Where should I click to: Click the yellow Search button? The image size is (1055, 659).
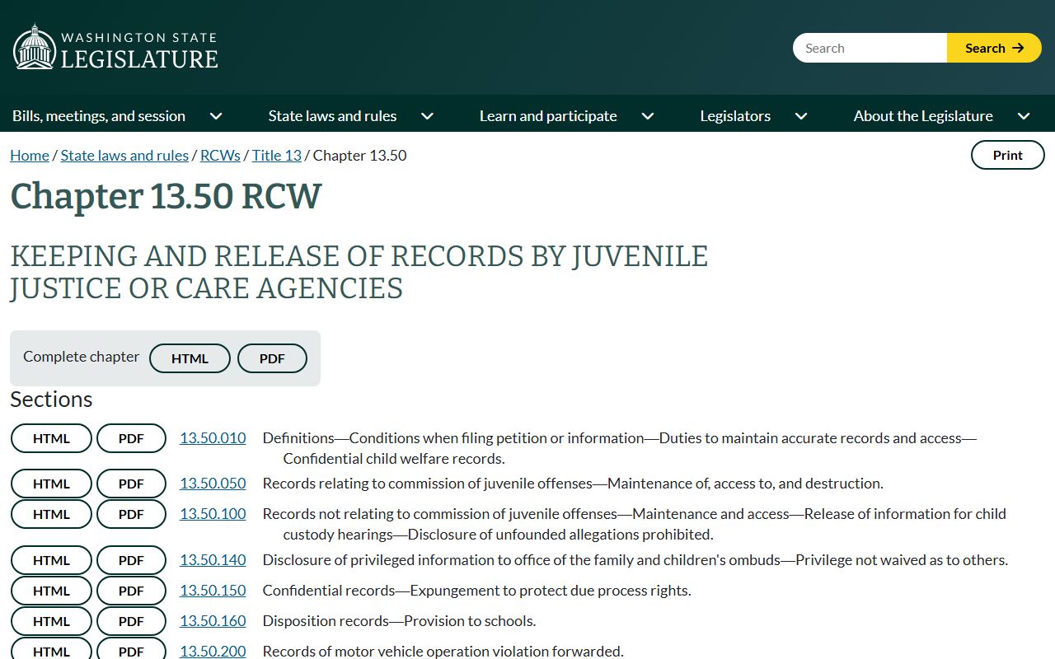(994, 48)
